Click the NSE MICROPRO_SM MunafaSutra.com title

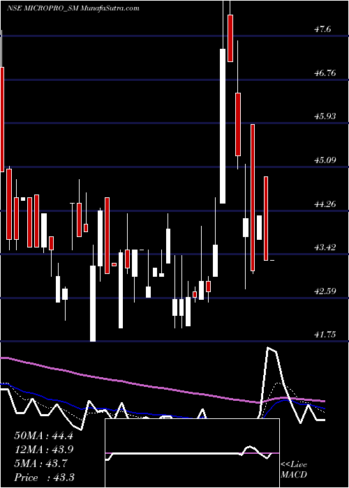point(73,8)
